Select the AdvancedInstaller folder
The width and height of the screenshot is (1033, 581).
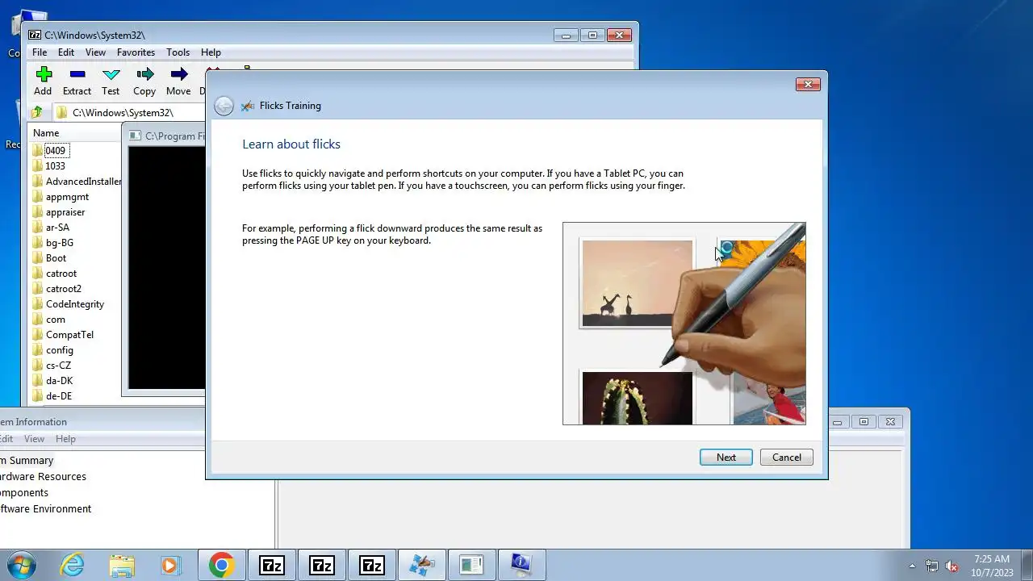[83, 181]
